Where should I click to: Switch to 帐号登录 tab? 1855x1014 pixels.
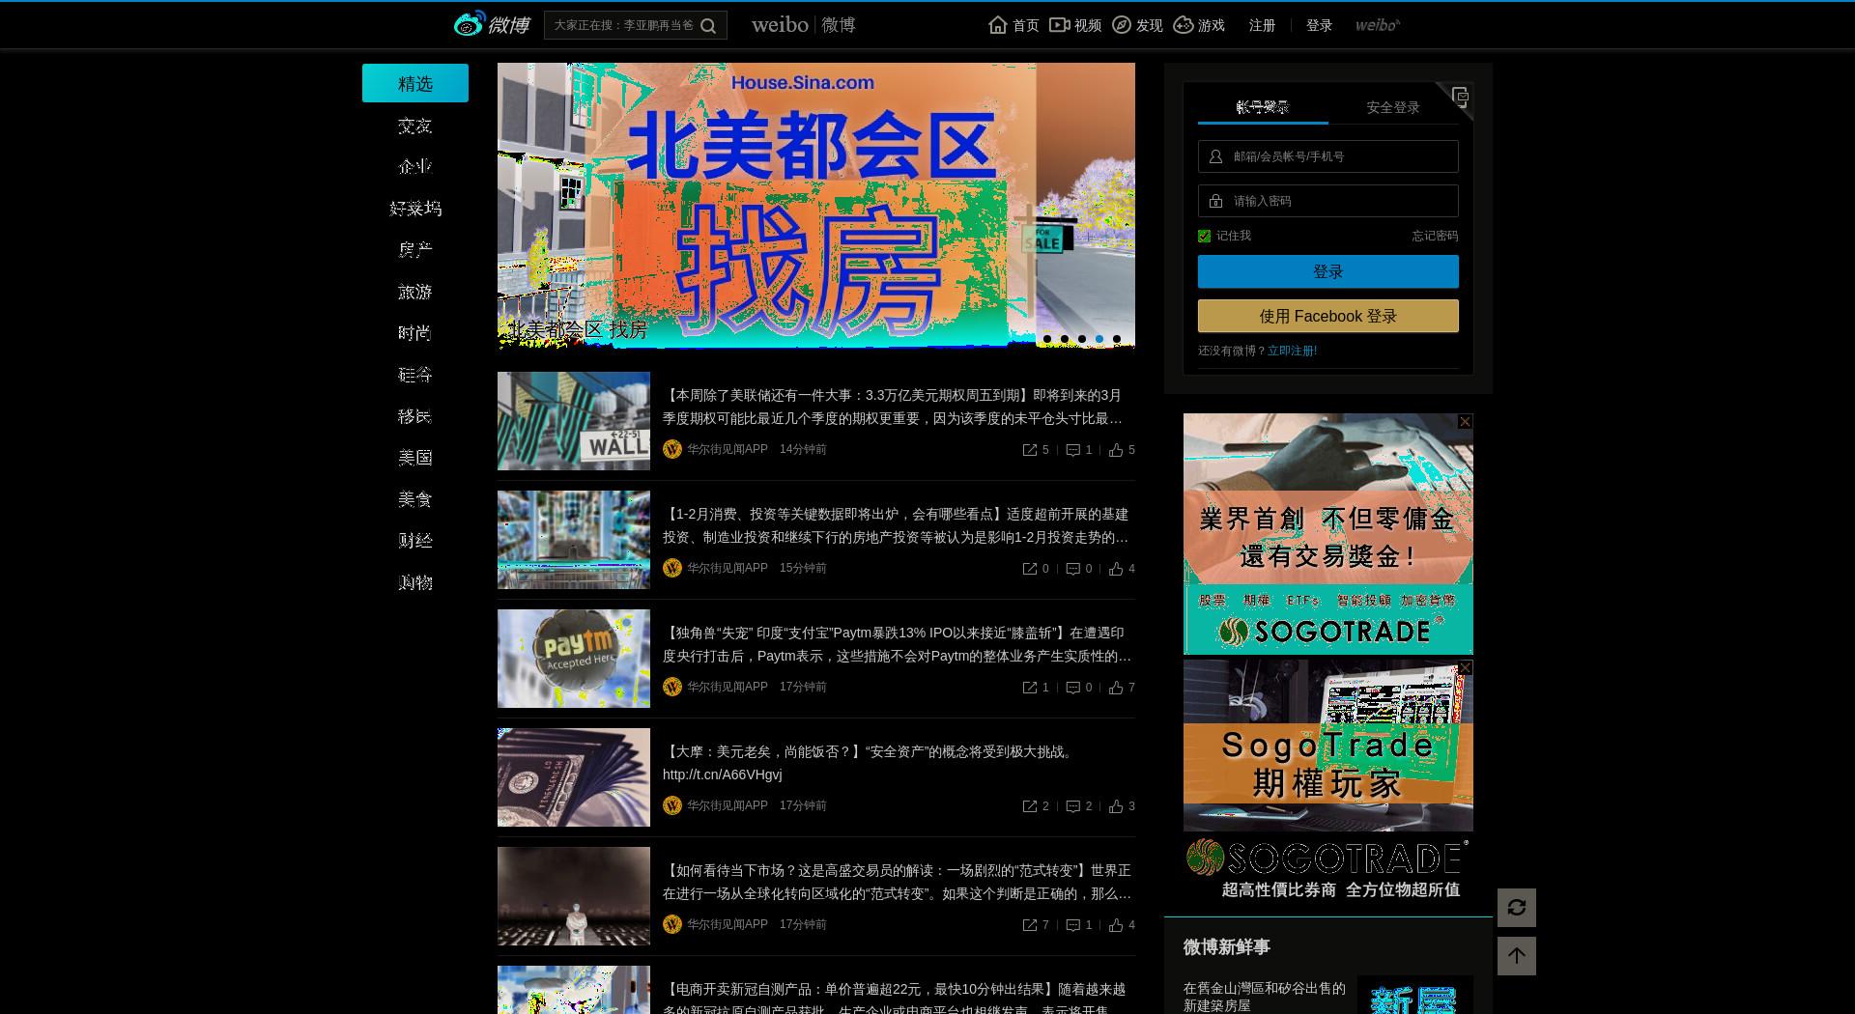pos(1263,107)
